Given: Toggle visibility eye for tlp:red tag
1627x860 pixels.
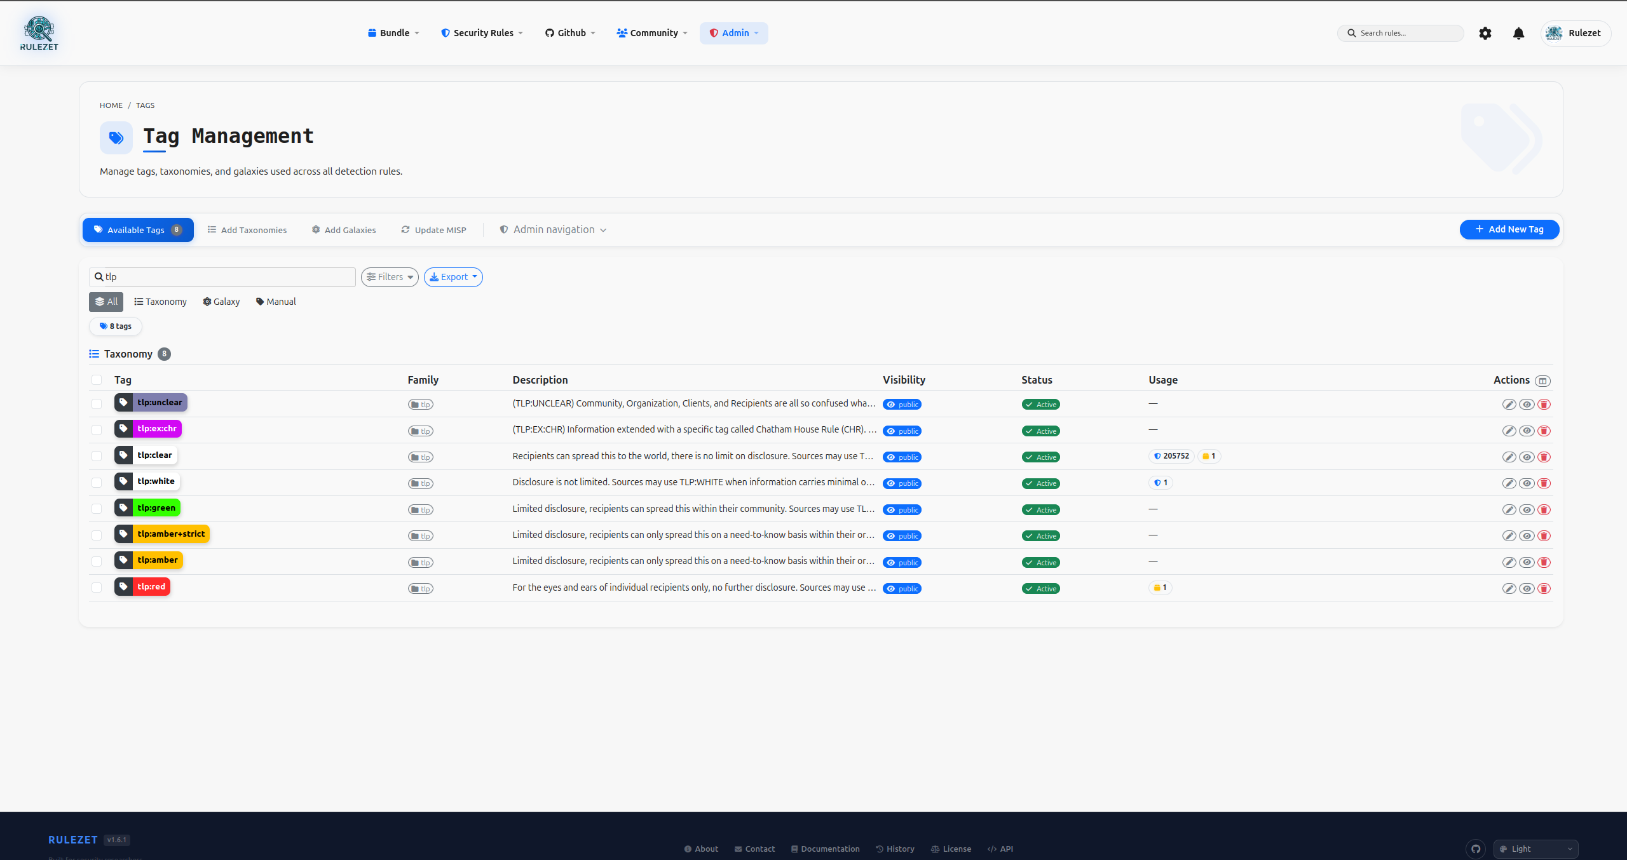Looking at the screenshot, I should (1527, 589).
